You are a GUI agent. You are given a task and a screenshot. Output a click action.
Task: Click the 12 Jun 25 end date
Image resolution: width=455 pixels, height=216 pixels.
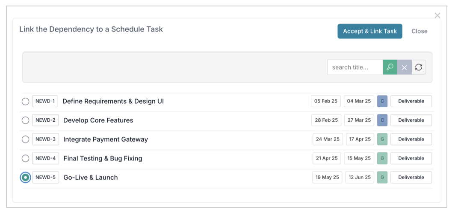360,177
